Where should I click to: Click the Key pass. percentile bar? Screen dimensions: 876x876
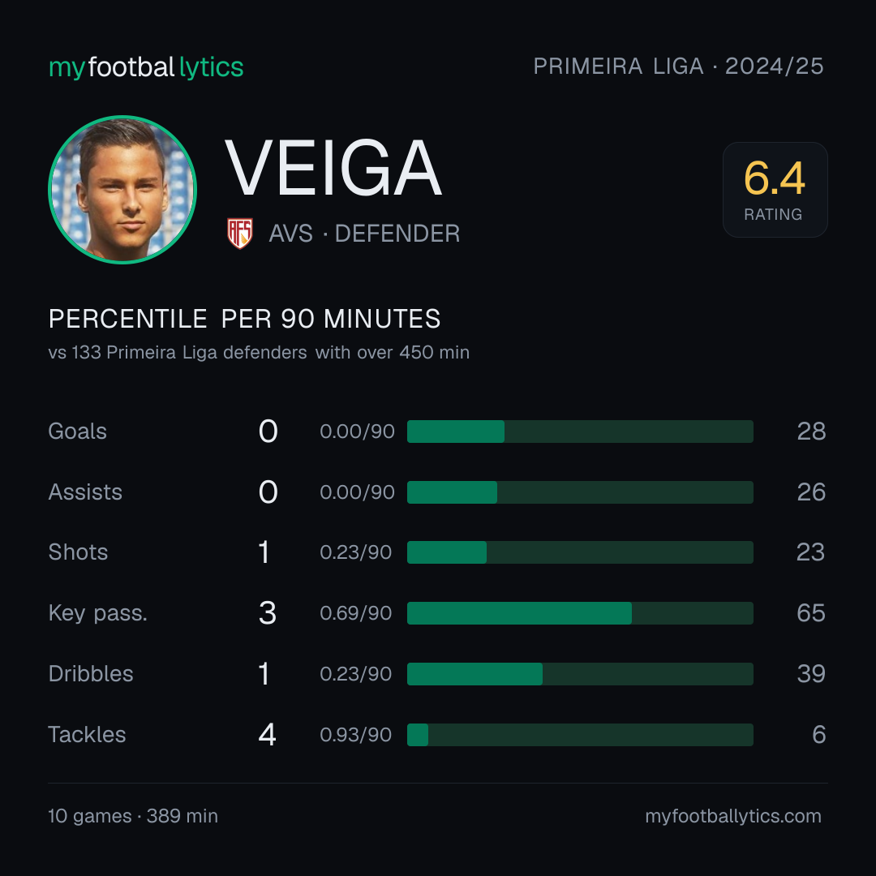(580, 613)
